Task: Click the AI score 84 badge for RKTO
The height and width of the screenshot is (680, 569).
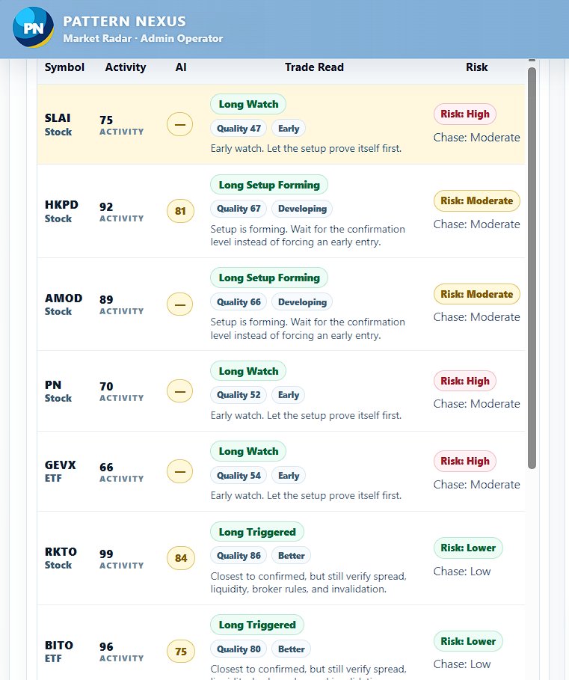Action: pyautogui.click(x=181, y=558)
